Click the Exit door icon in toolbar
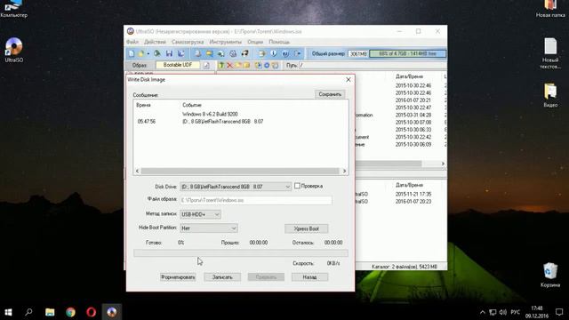This screenshot has width=569, height=320. pyautogui.click(x=297, y=53)
